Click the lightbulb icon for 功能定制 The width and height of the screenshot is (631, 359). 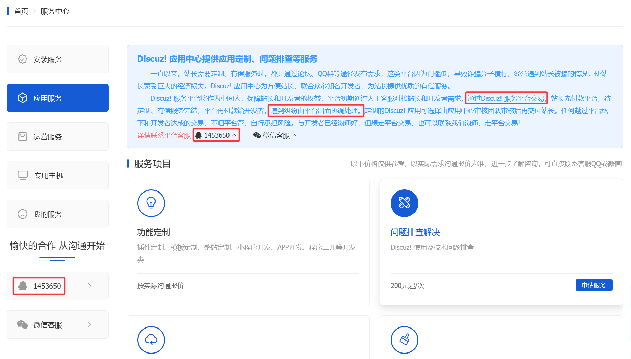point(151,203)
